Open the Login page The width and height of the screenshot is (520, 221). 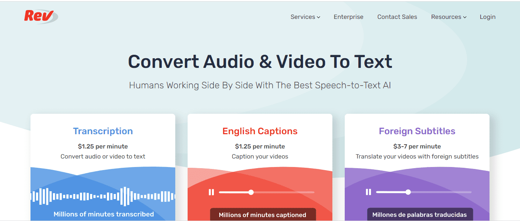(x=488, y=17)
